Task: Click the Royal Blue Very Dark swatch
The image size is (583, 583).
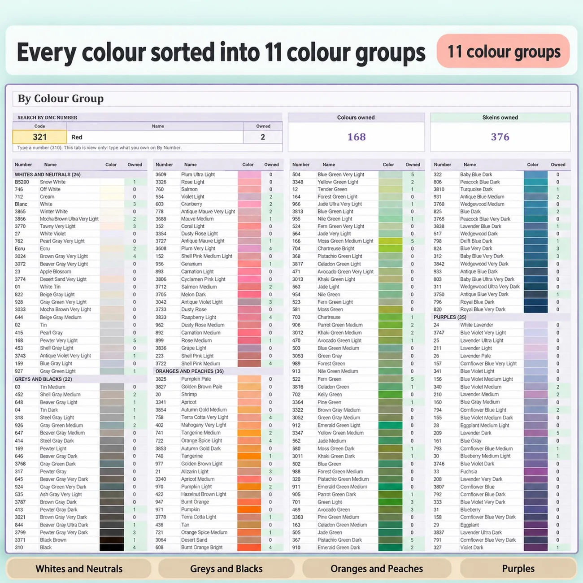Action: point(535,309)
